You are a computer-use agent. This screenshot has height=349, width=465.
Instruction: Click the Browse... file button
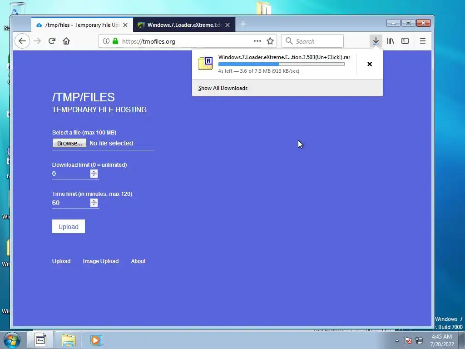pyautogui.click(x=69, y=143)
